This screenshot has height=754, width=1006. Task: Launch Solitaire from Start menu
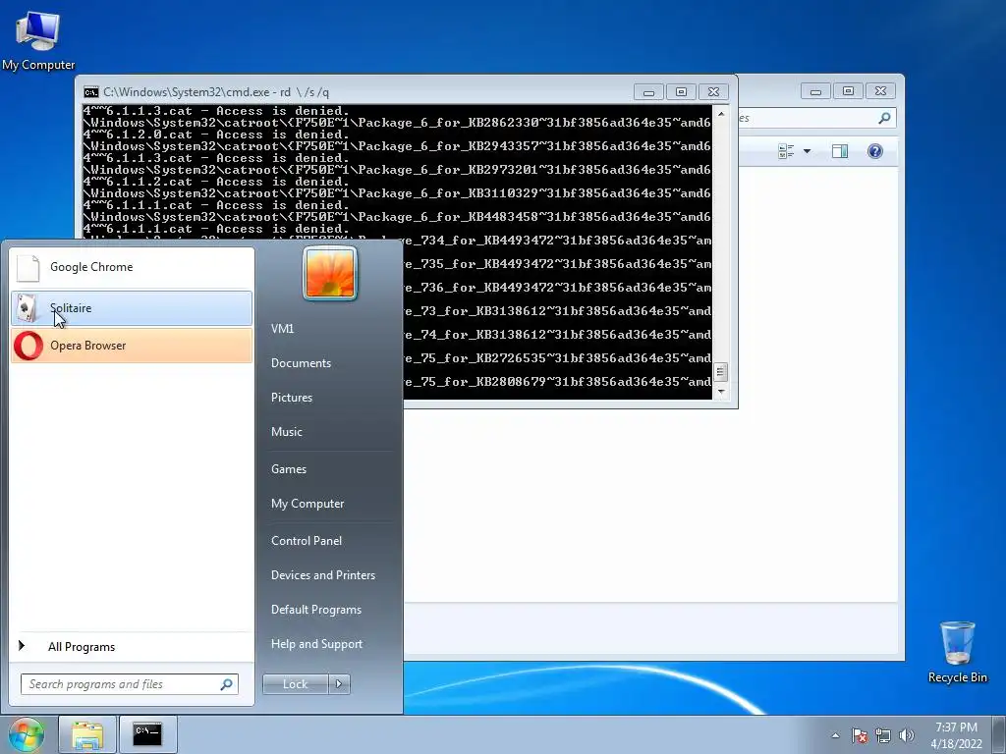click(x=132, y=308)
